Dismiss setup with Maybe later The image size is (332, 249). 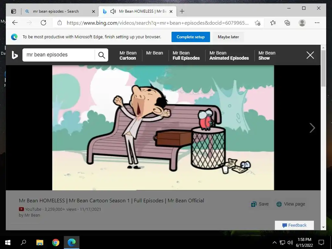coord(228,37)
